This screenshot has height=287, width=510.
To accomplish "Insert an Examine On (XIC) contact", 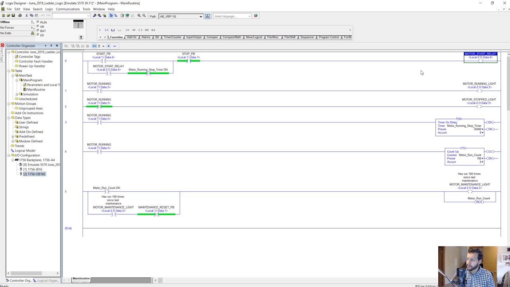I will (x=127, y=30).
